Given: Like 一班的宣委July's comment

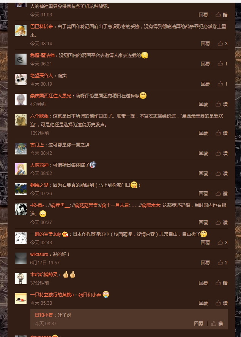Looking at the screenshot, I should click(x=222, y=242).
